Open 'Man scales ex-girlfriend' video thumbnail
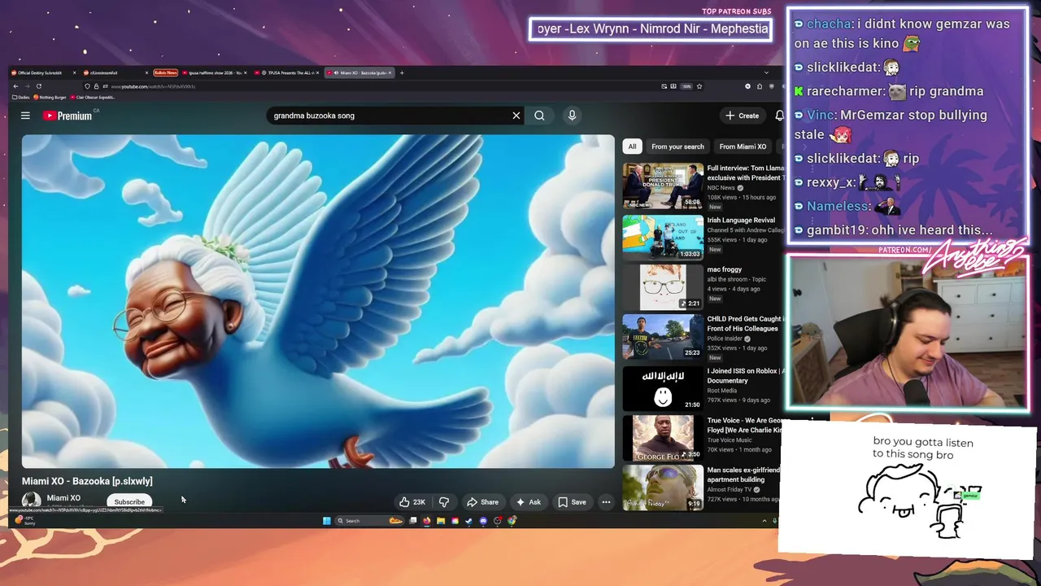Viewport: 1041px width, 586px height. point(663,488)
